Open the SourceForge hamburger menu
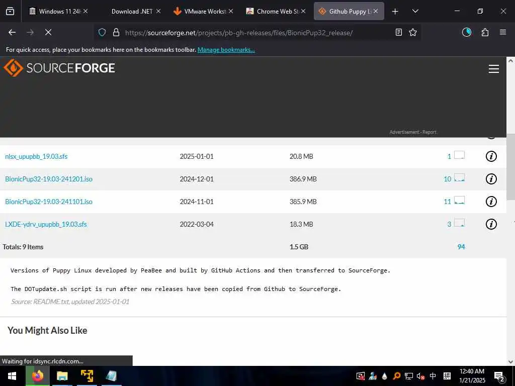This screenshot has width=515, height=386. [x=494, y=69]
